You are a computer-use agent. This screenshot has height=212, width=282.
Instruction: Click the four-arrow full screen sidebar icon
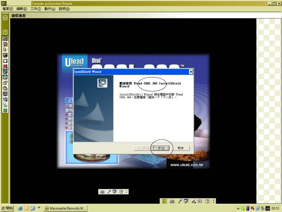coord(5,77)
